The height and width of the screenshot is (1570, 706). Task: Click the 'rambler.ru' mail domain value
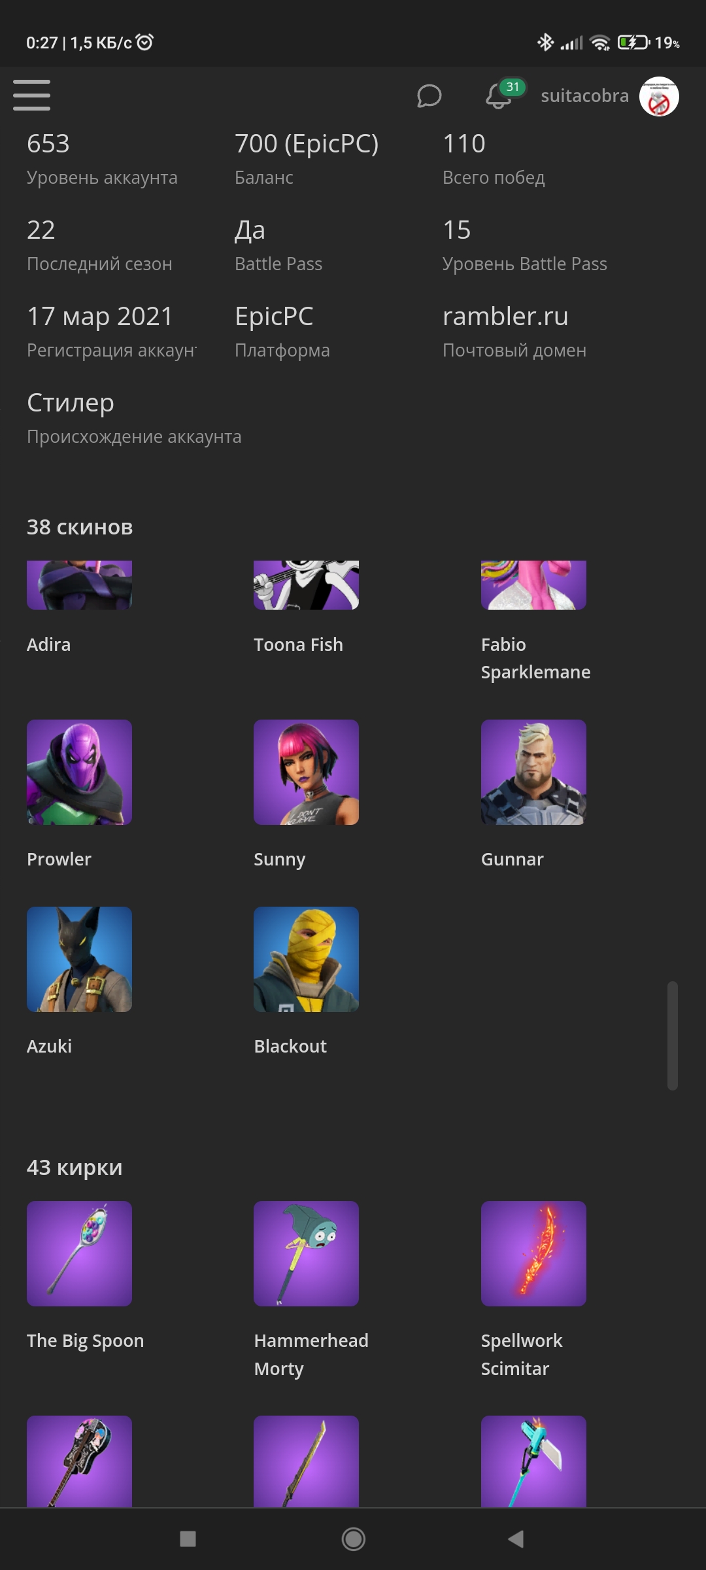click(x=505, y=317)
